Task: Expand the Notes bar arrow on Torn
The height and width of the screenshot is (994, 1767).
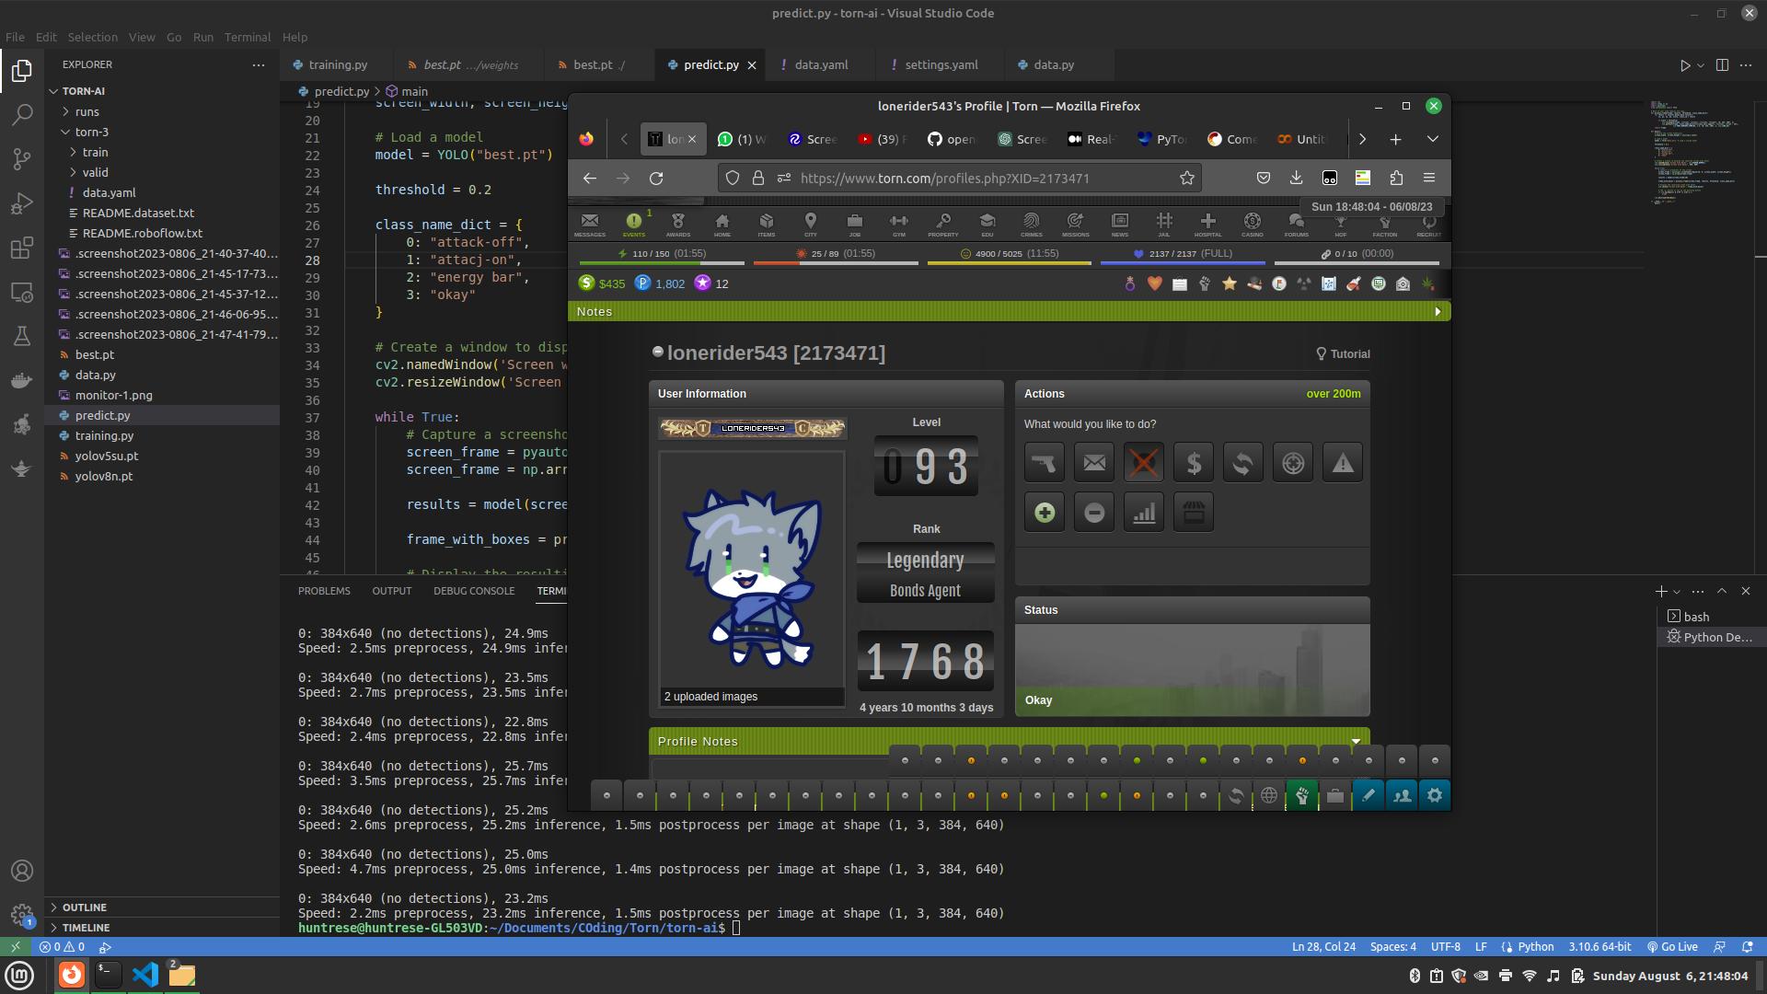Action: pyautogui.click(x=1438, y=312)
